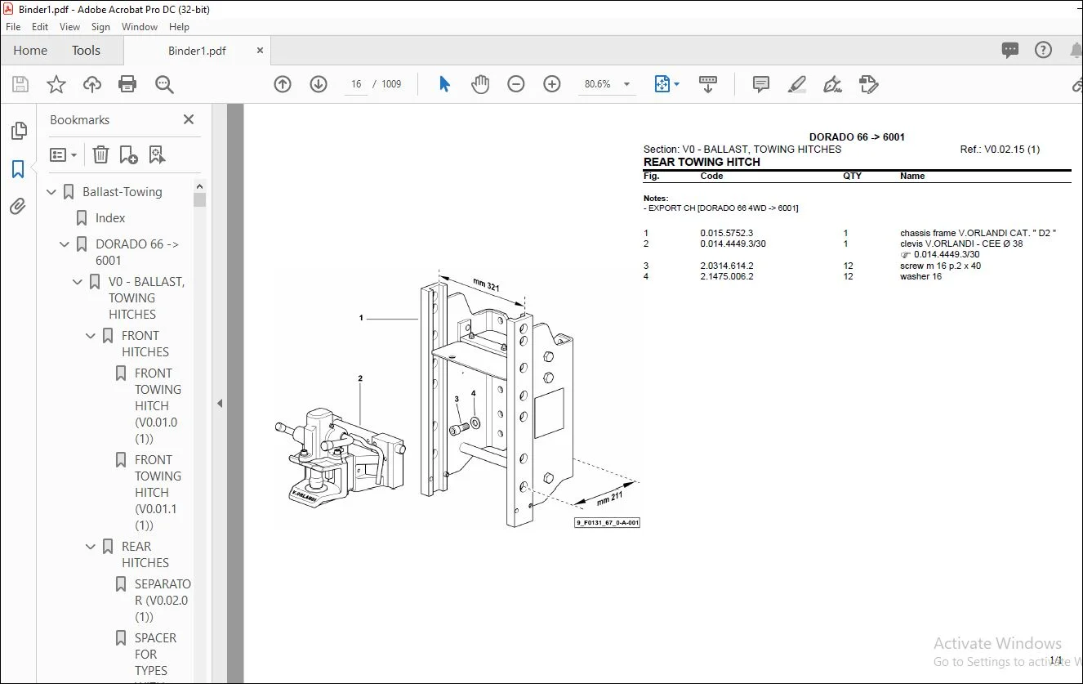Open Help with the question mark icon
The width and height of the screenshot is (1083, 684).
1043,51
